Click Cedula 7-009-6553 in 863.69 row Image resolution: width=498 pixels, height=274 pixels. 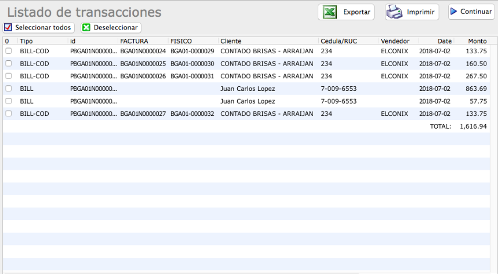[x=339, y=89]
